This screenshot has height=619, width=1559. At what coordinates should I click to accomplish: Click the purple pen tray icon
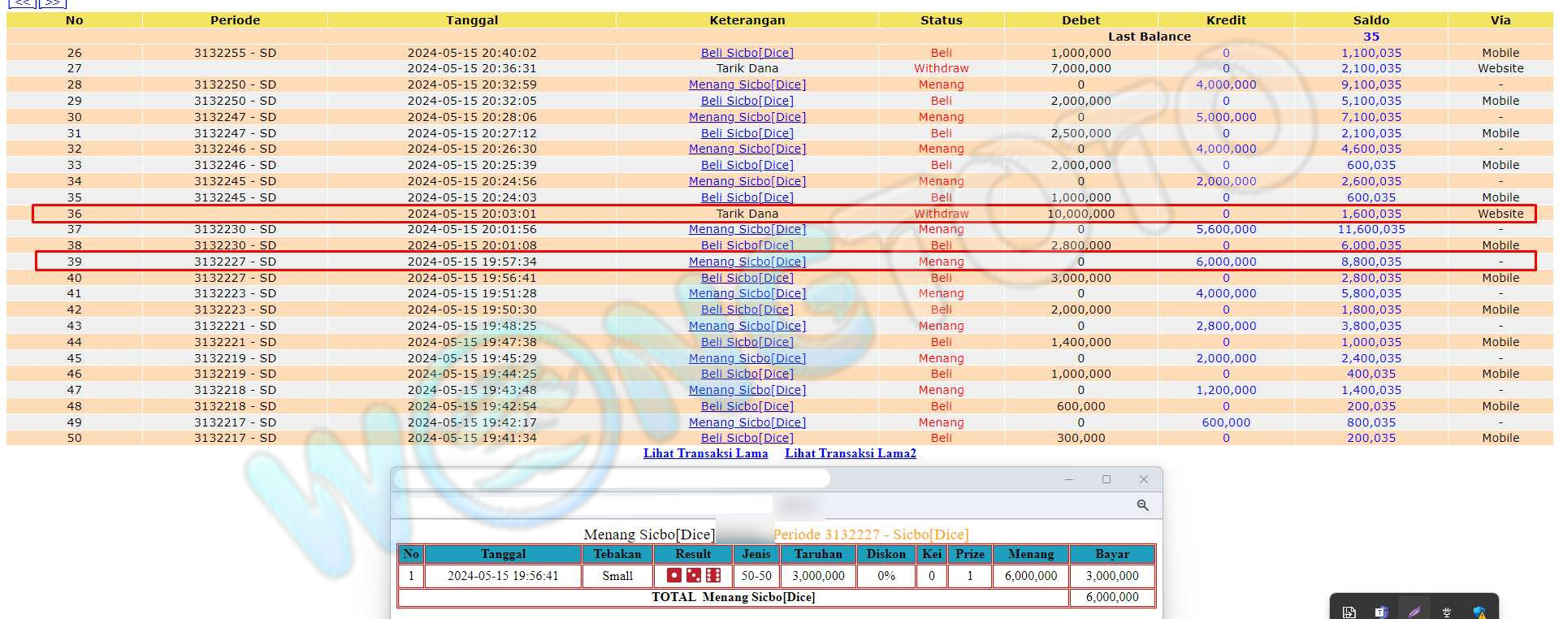pyautogui.click(x=1414, y=612)
